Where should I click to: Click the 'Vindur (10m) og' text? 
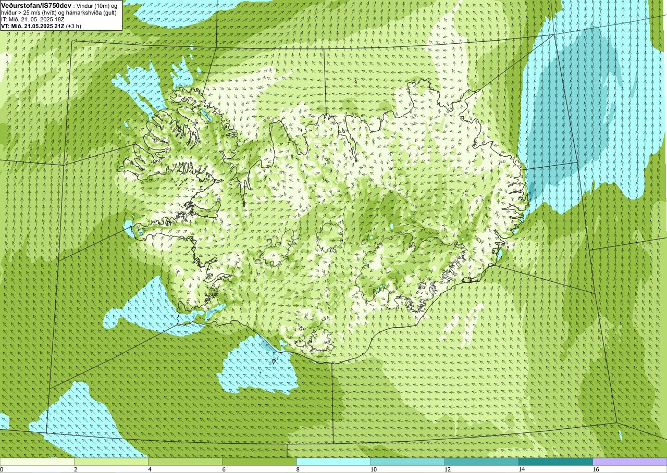pos(97,5)
